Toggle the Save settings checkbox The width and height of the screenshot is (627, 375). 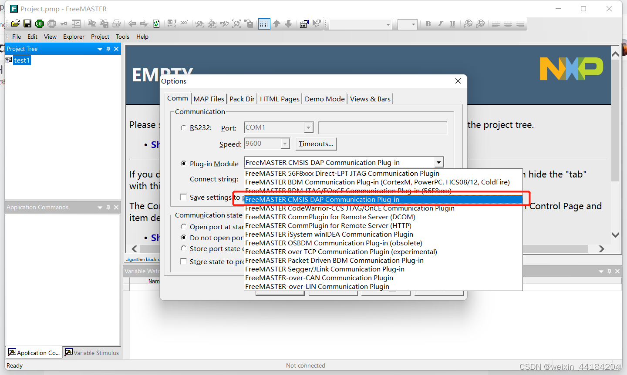tap(184, 197)
